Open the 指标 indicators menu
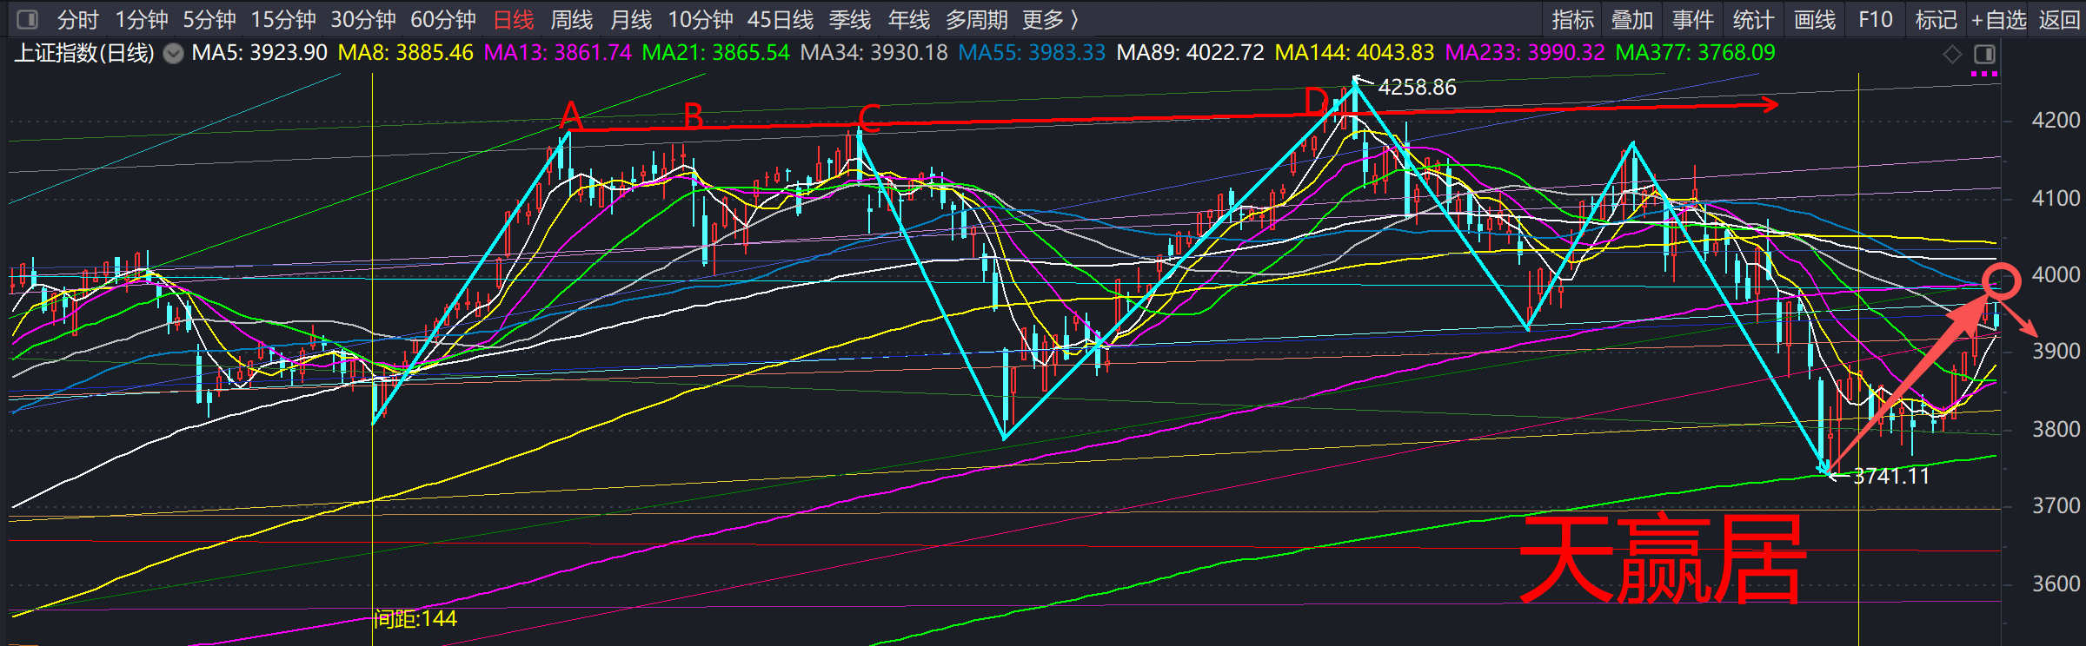The height and width of the screenshot is (646, 2086). coord(1573,19)
